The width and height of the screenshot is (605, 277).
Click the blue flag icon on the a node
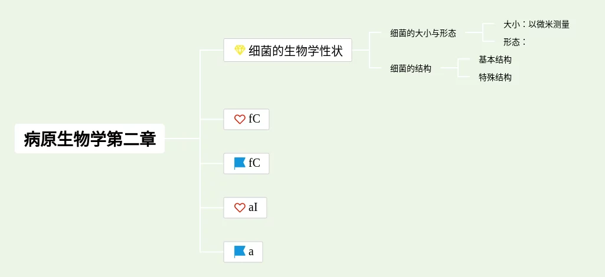[240, 252]
